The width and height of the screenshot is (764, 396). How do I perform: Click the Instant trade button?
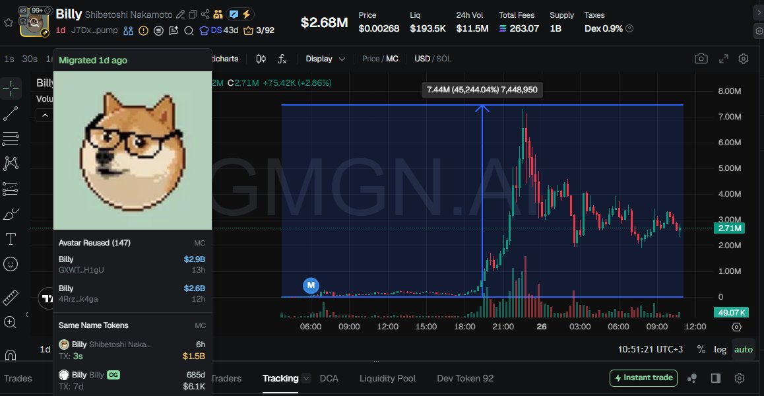pos(644,378)
